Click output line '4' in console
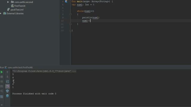 [13, 78]
